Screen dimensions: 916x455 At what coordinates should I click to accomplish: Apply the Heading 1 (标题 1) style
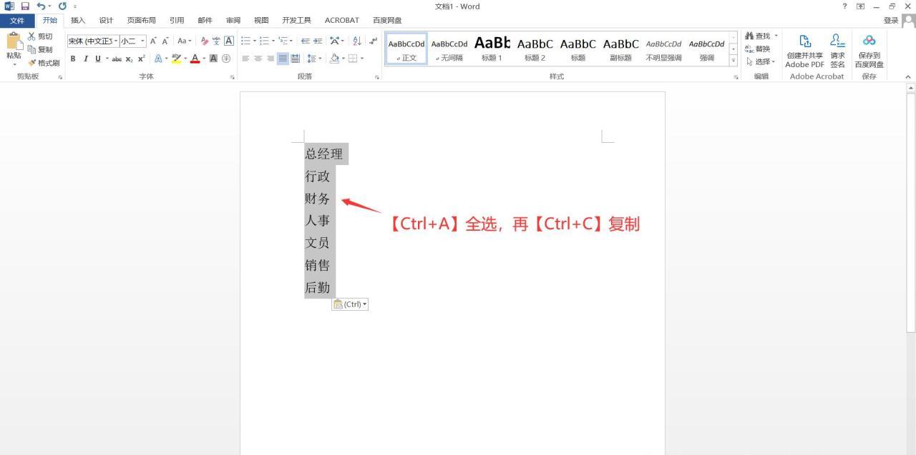point(492,49)
